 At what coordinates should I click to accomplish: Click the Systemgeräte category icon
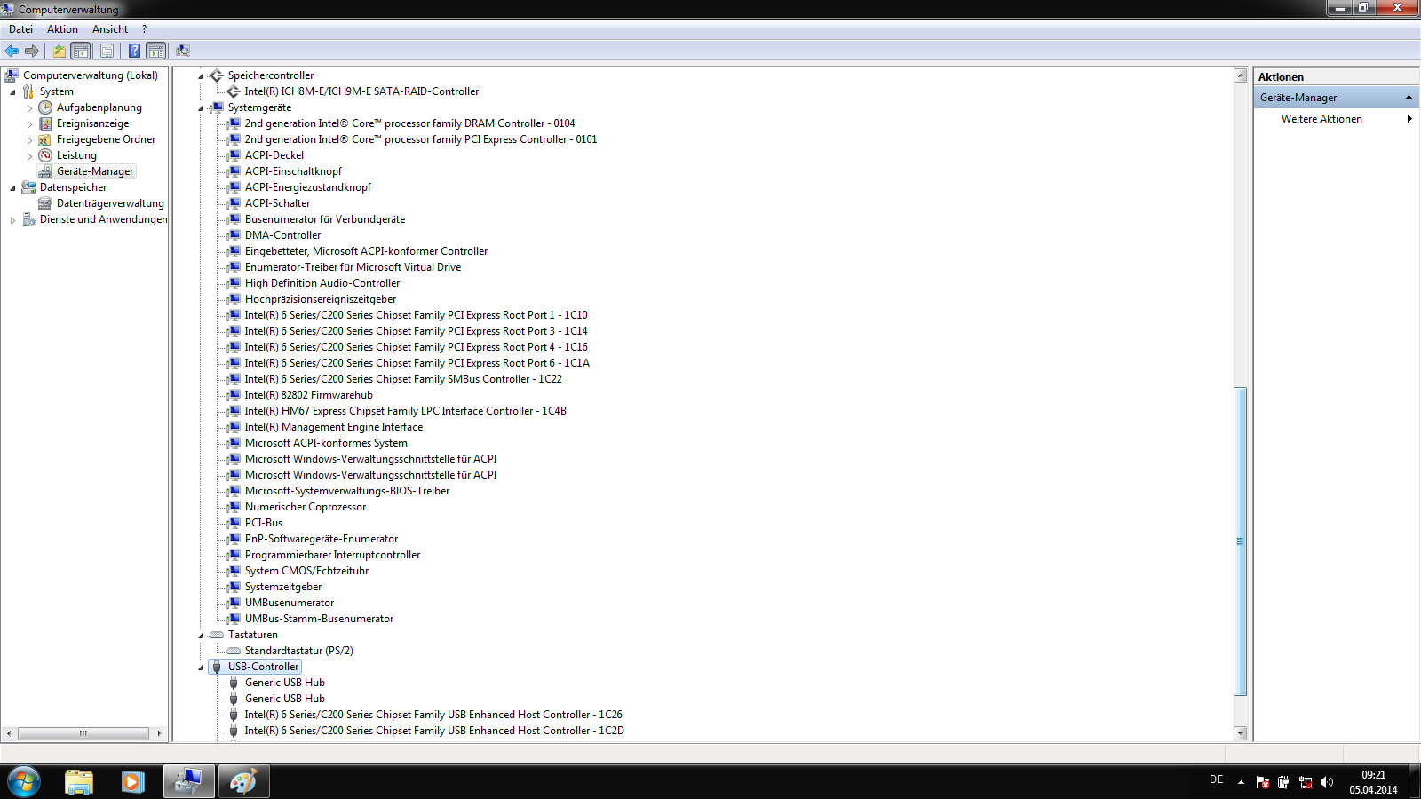[216, 107]
